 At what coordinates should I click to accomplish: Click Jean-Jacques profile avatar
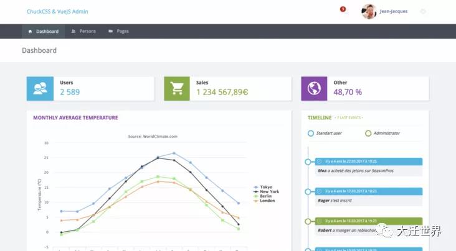[369, 11]
